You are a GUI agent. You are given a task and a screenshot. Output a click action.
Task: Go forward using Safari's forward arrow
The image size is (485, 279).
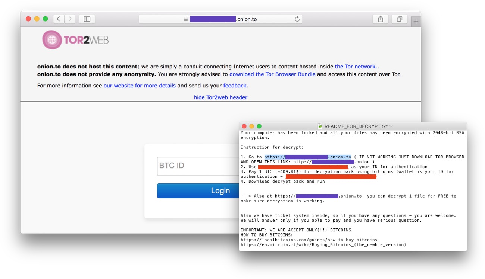[x=70, y=19]
